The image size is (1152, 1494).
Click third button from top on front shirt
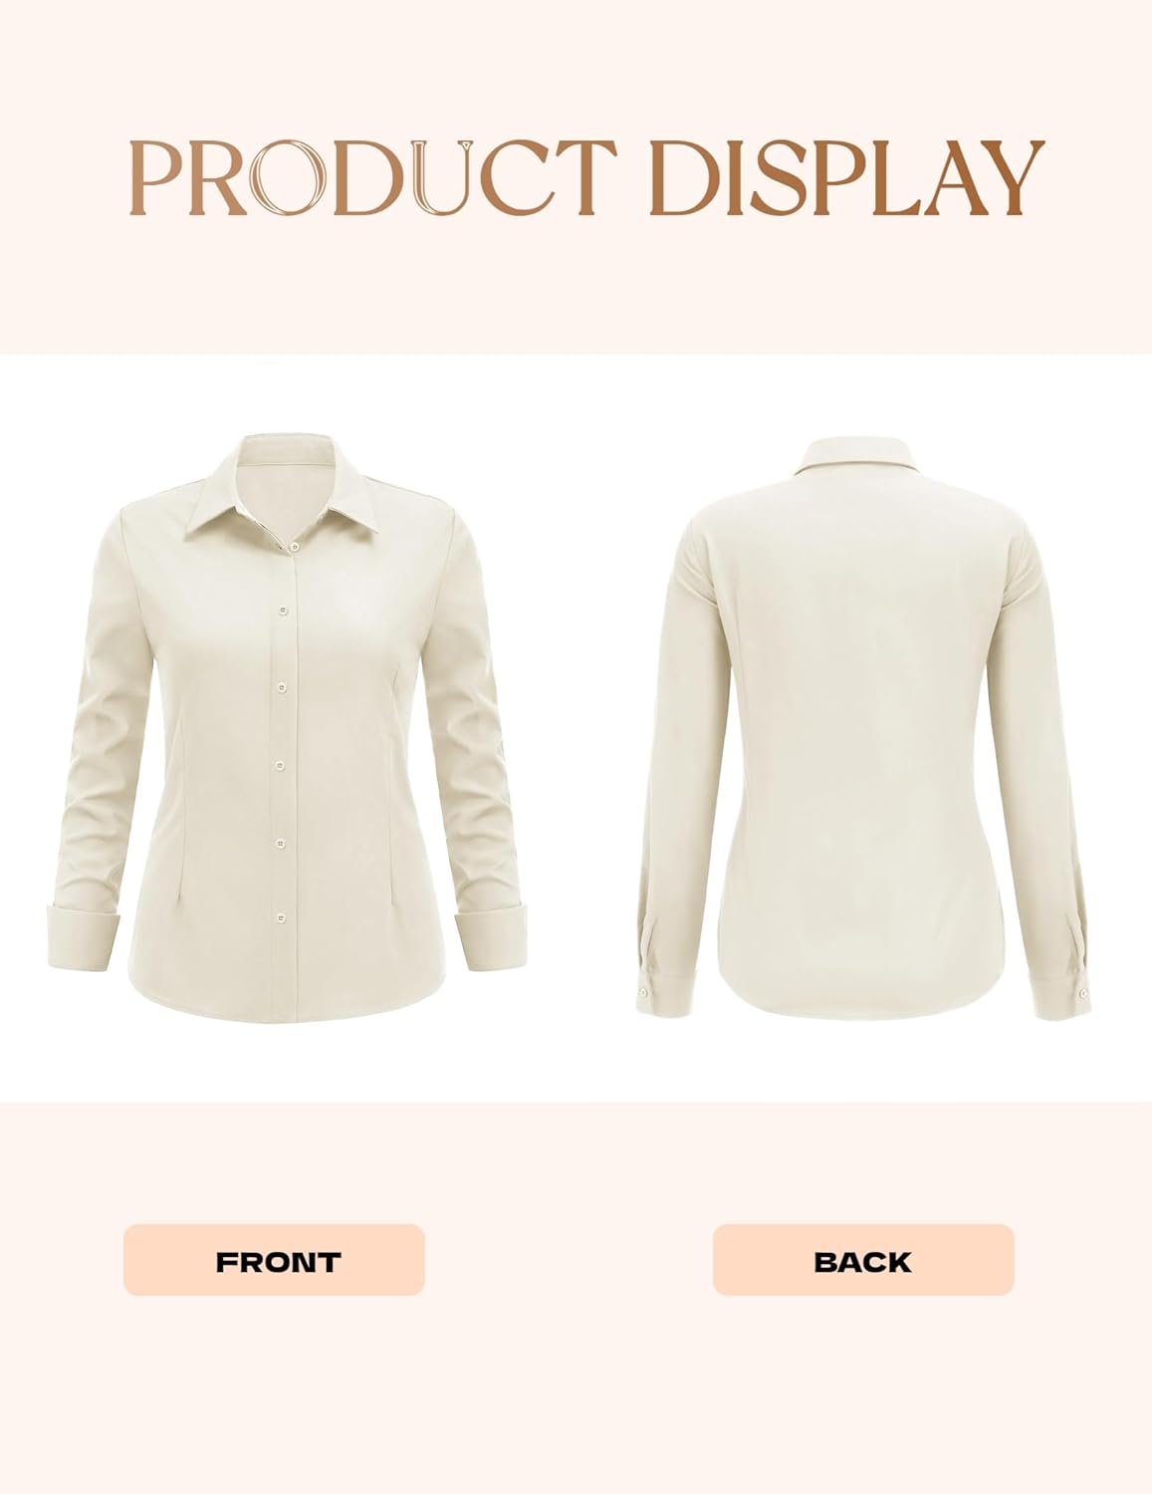point(283,688)
